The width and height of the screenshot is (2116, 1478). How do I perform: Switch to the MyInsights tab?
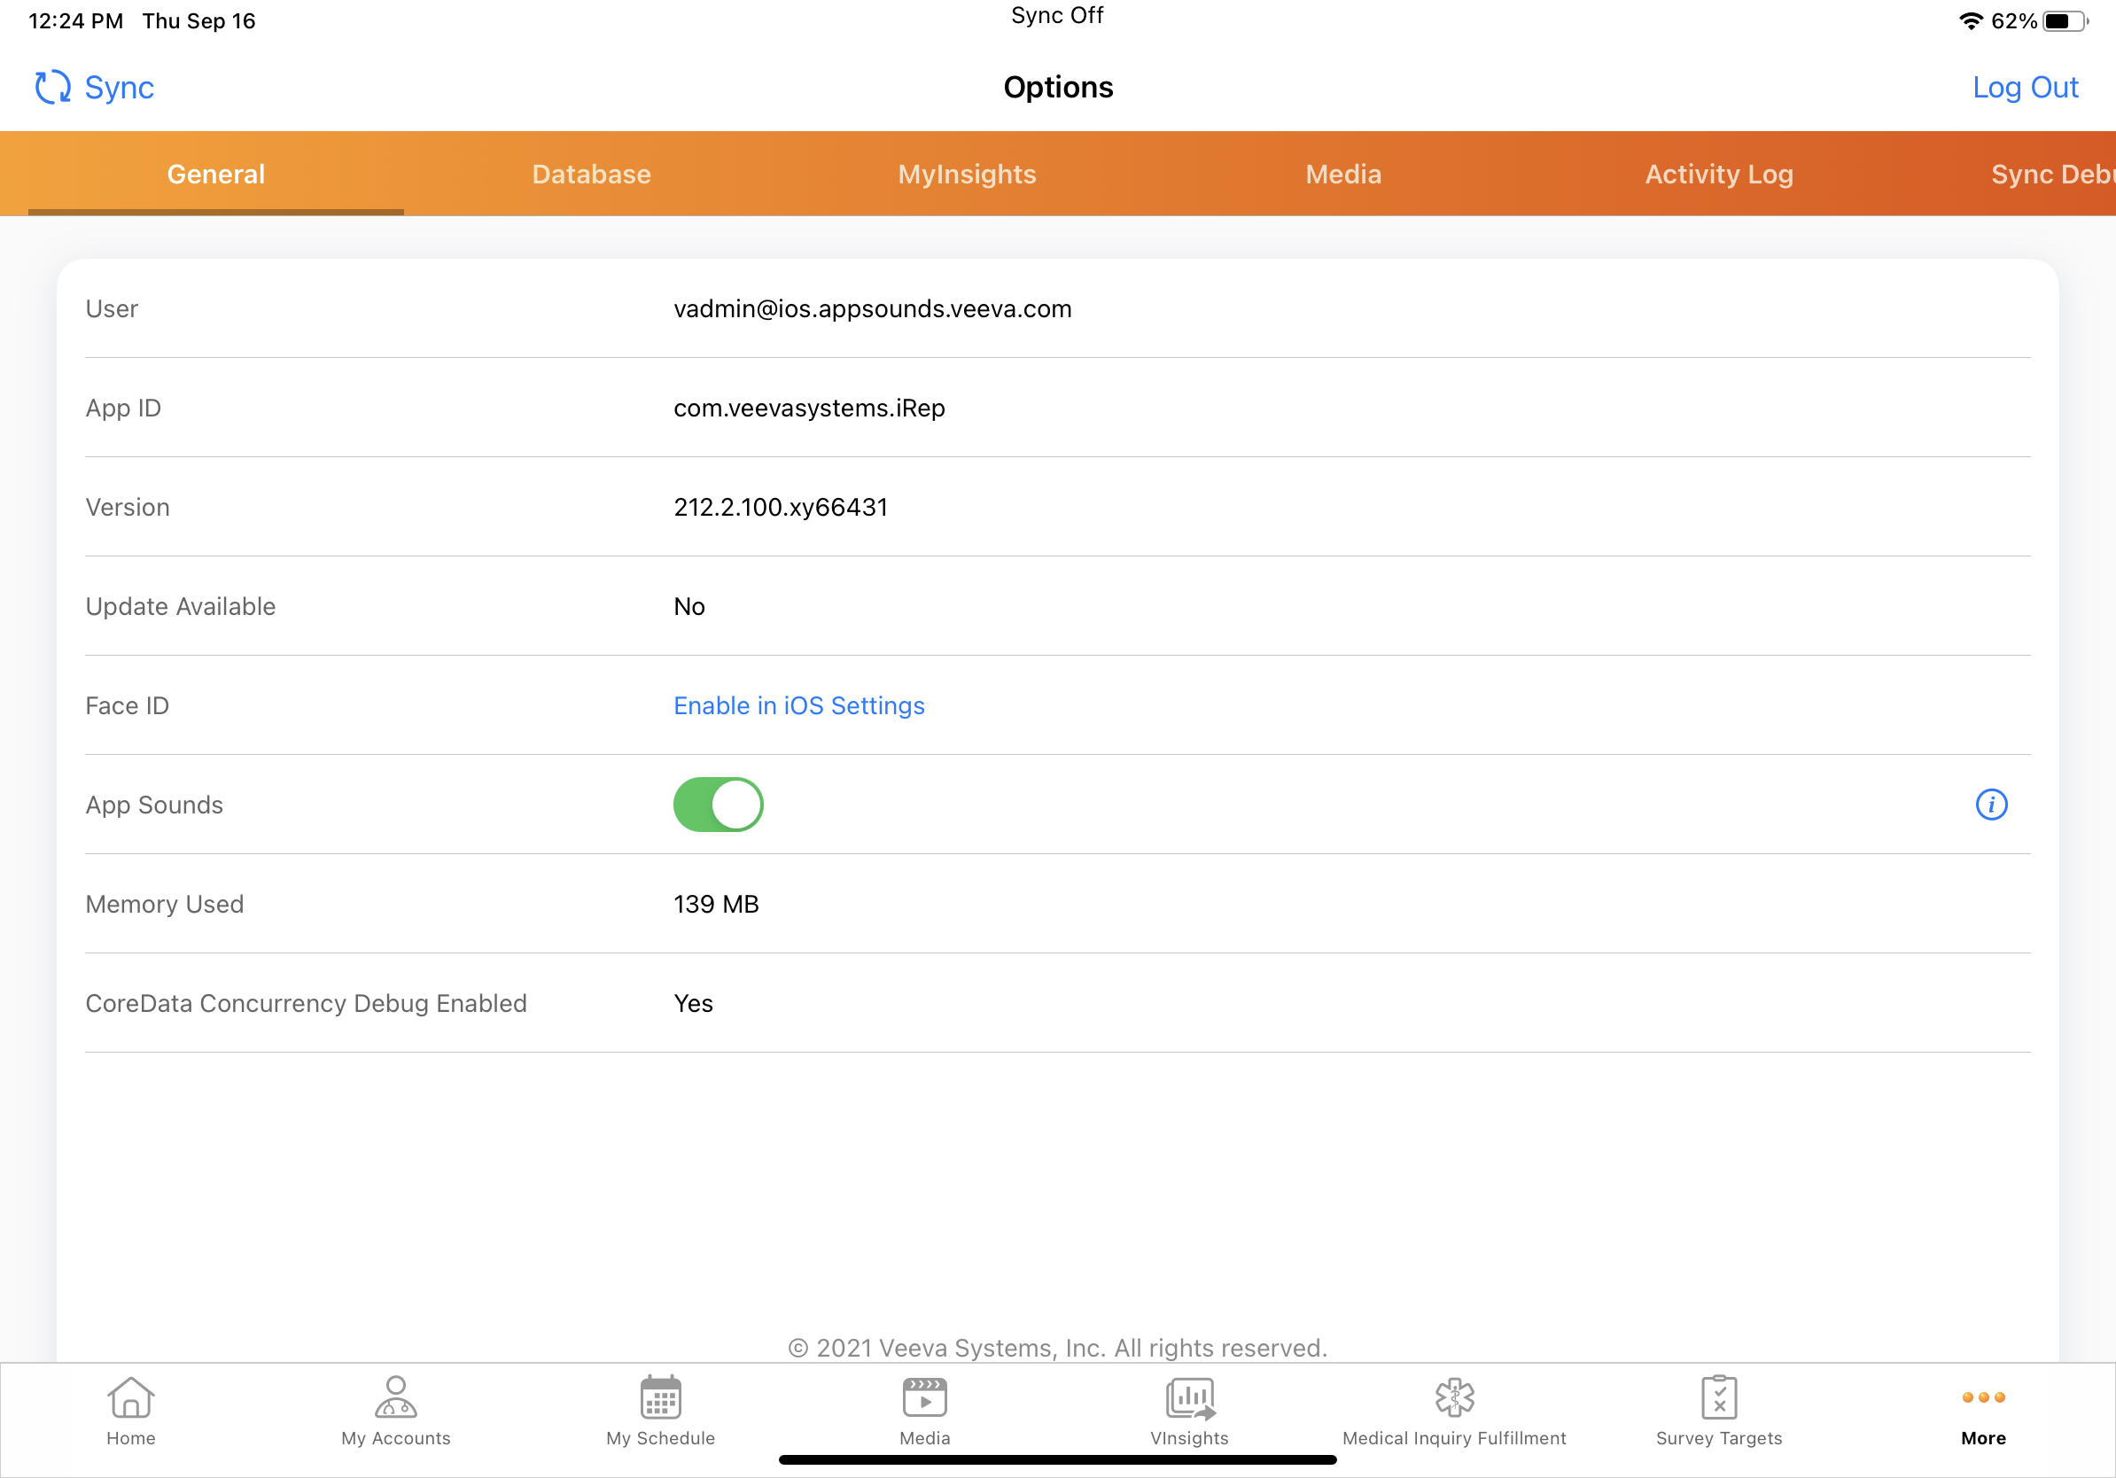coord(967,175)
